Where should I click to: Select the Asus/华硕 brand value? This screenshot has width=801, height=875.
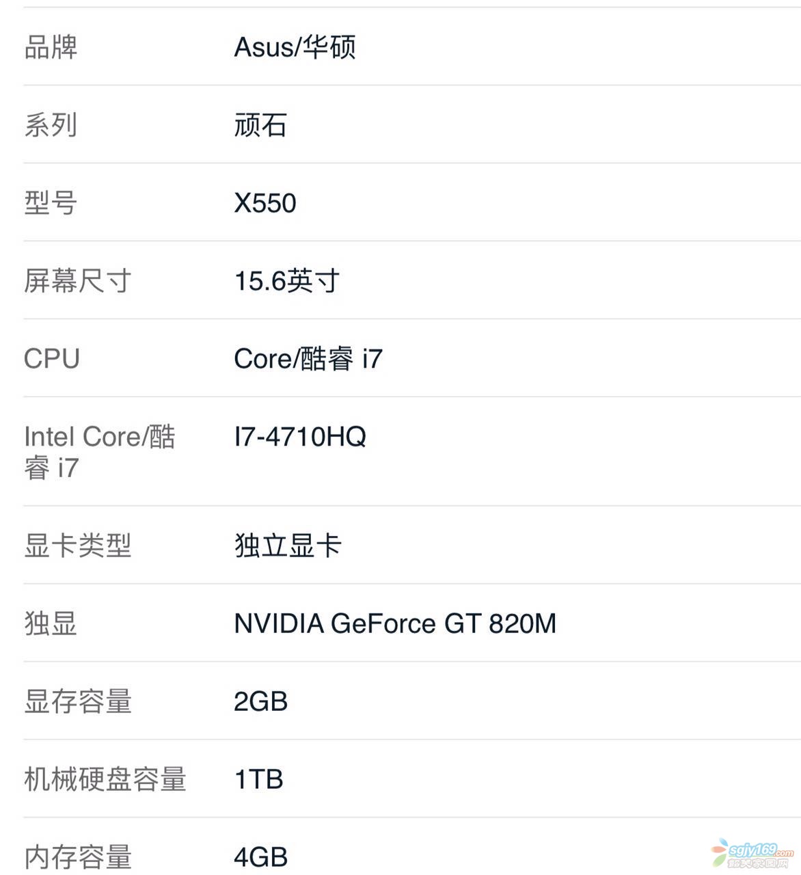pos(295,47)
